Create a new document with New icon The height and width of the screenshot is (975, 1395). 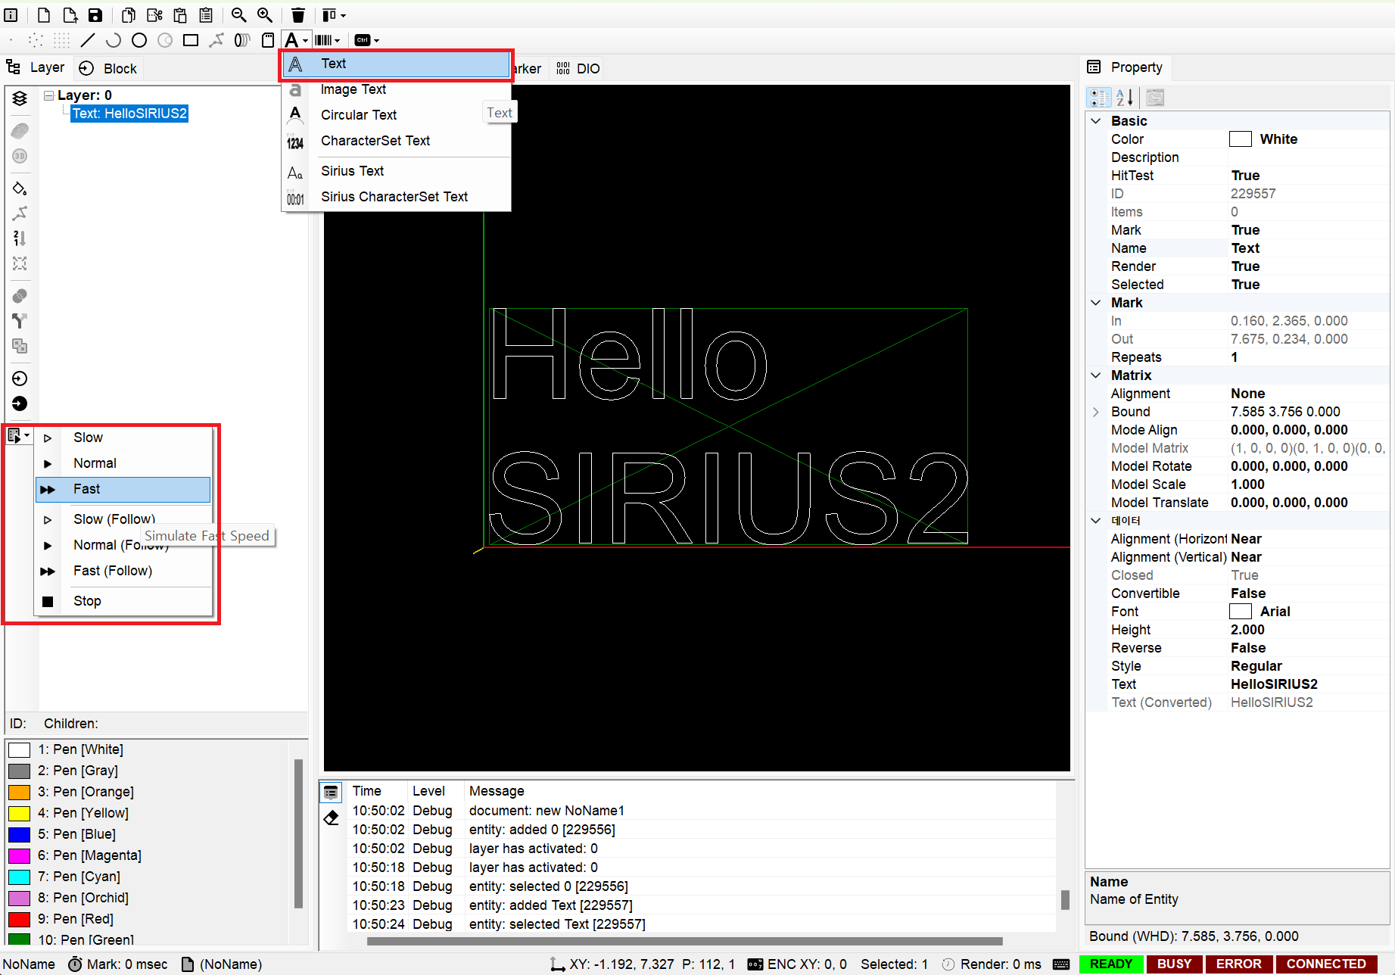coord(44,15)
